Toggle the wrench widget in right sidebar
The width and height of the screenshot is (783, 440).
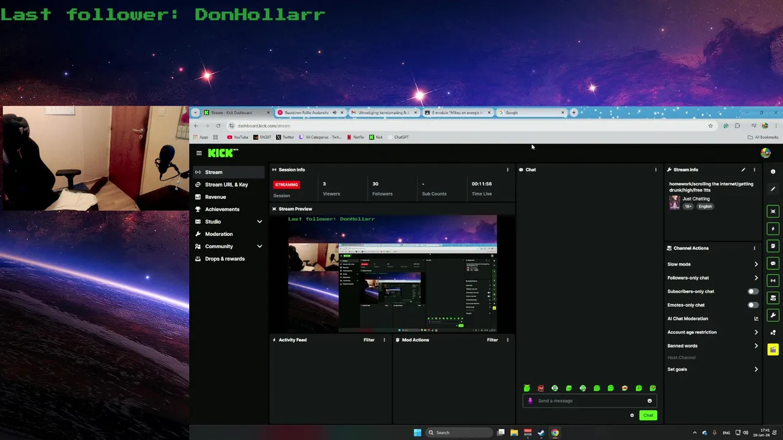pyautogui.click(x=773, y=315)
